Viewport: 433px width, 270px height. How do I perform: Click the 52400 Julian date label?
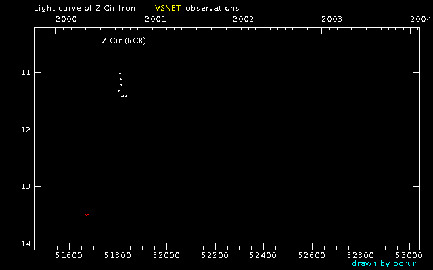point(263,255)
